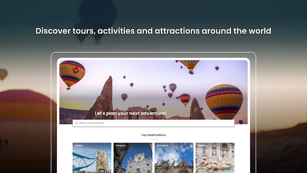Select the Rome label text
Image resolution: width=307 pixels, height=173 pixels.
pyautogui.click(x=201, y=145)
